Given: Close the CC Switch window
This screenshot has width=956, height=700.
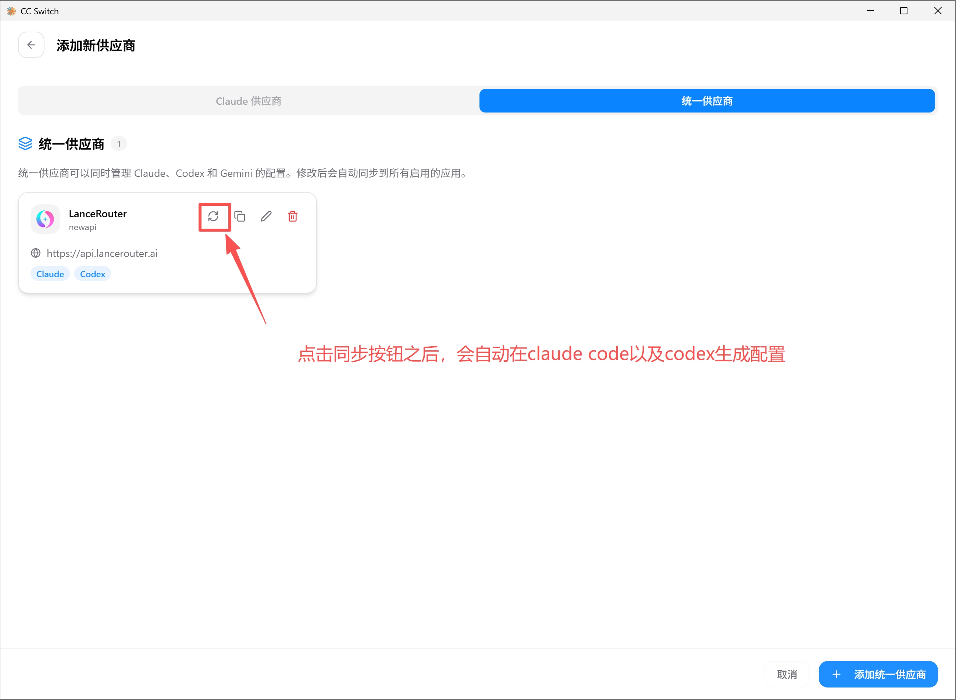Looking at the screenshot, I should click(x=938, y=11).
